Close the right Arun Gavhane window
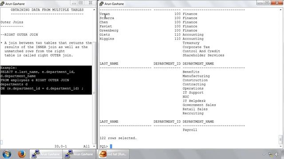Viewport: 284px width, 159px height. [x=277, y=3]
